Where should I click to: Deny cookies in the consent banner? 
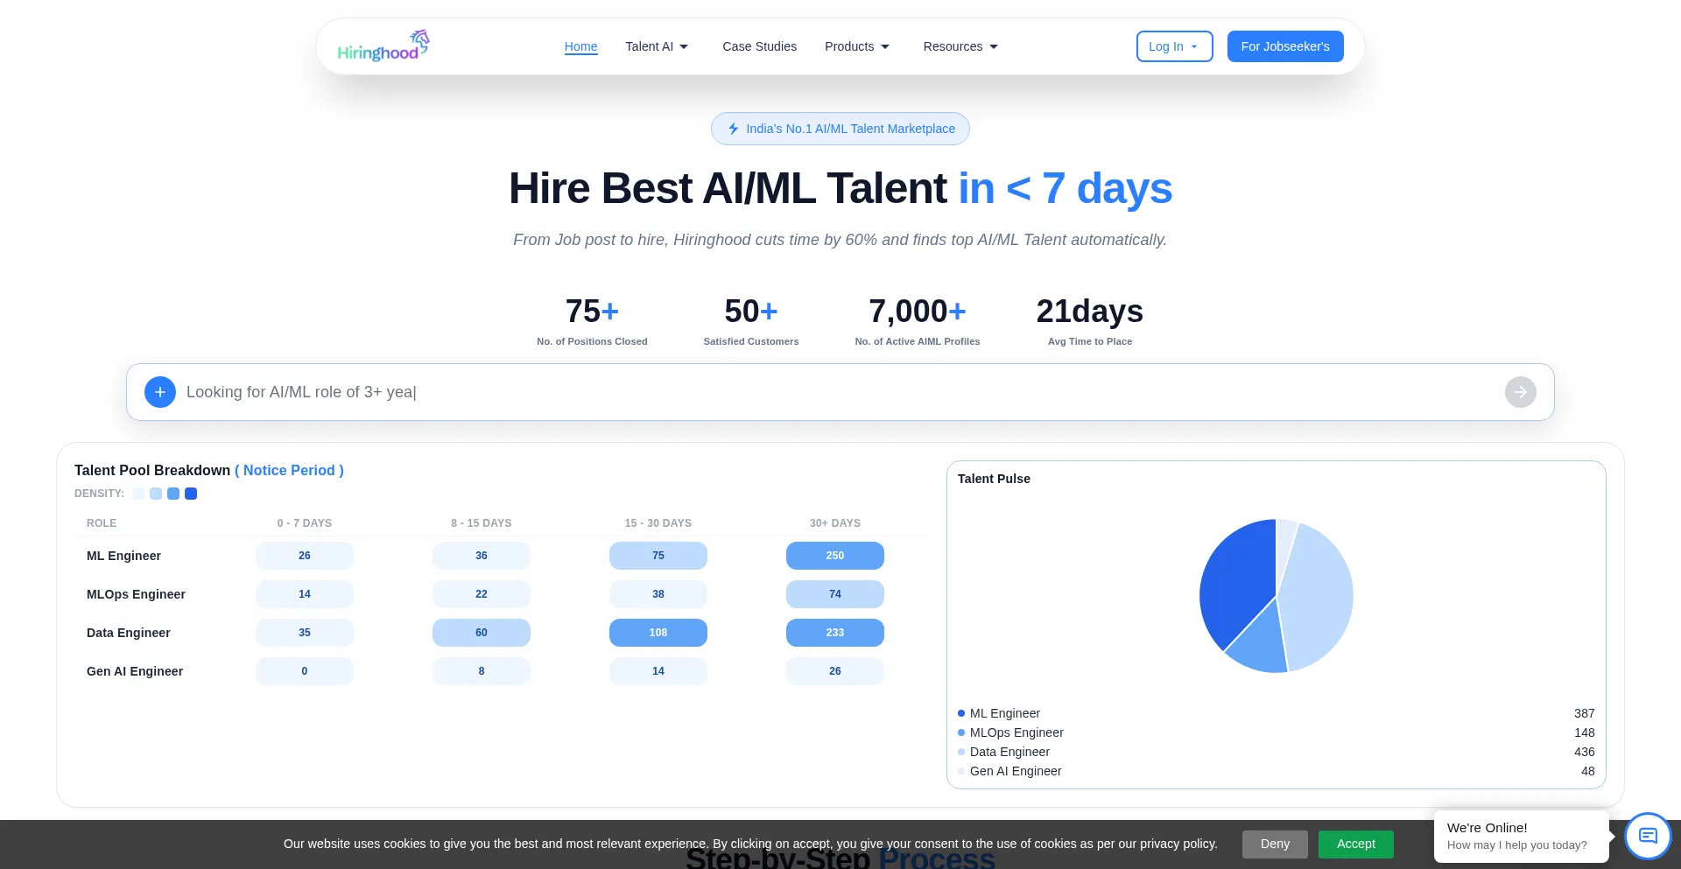point(1275,844)
